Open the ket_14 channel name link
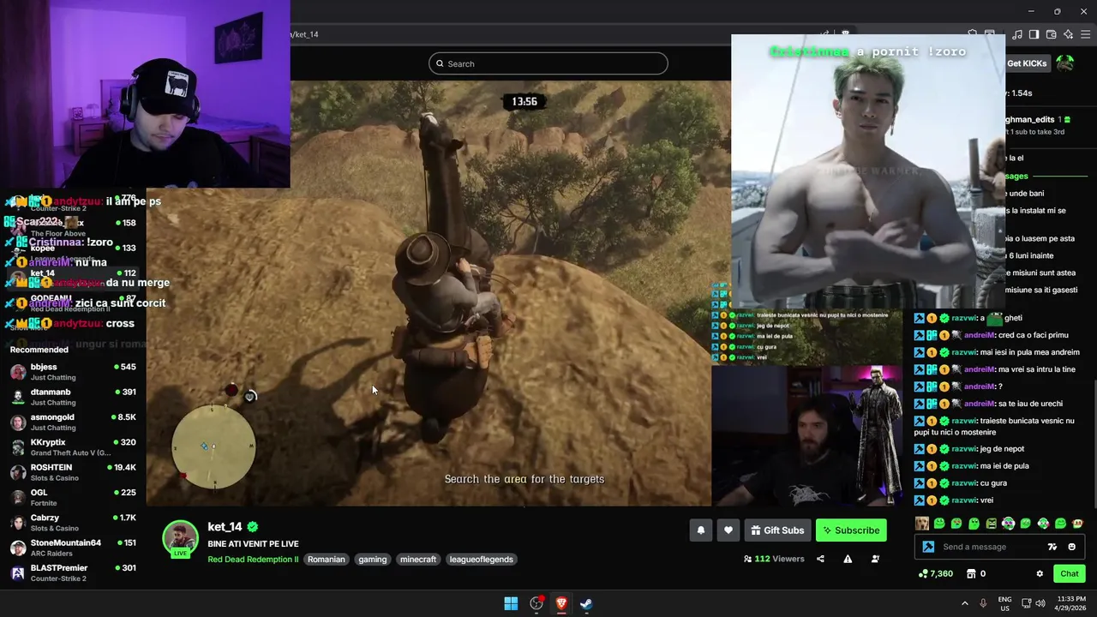 tap(225, 527)
